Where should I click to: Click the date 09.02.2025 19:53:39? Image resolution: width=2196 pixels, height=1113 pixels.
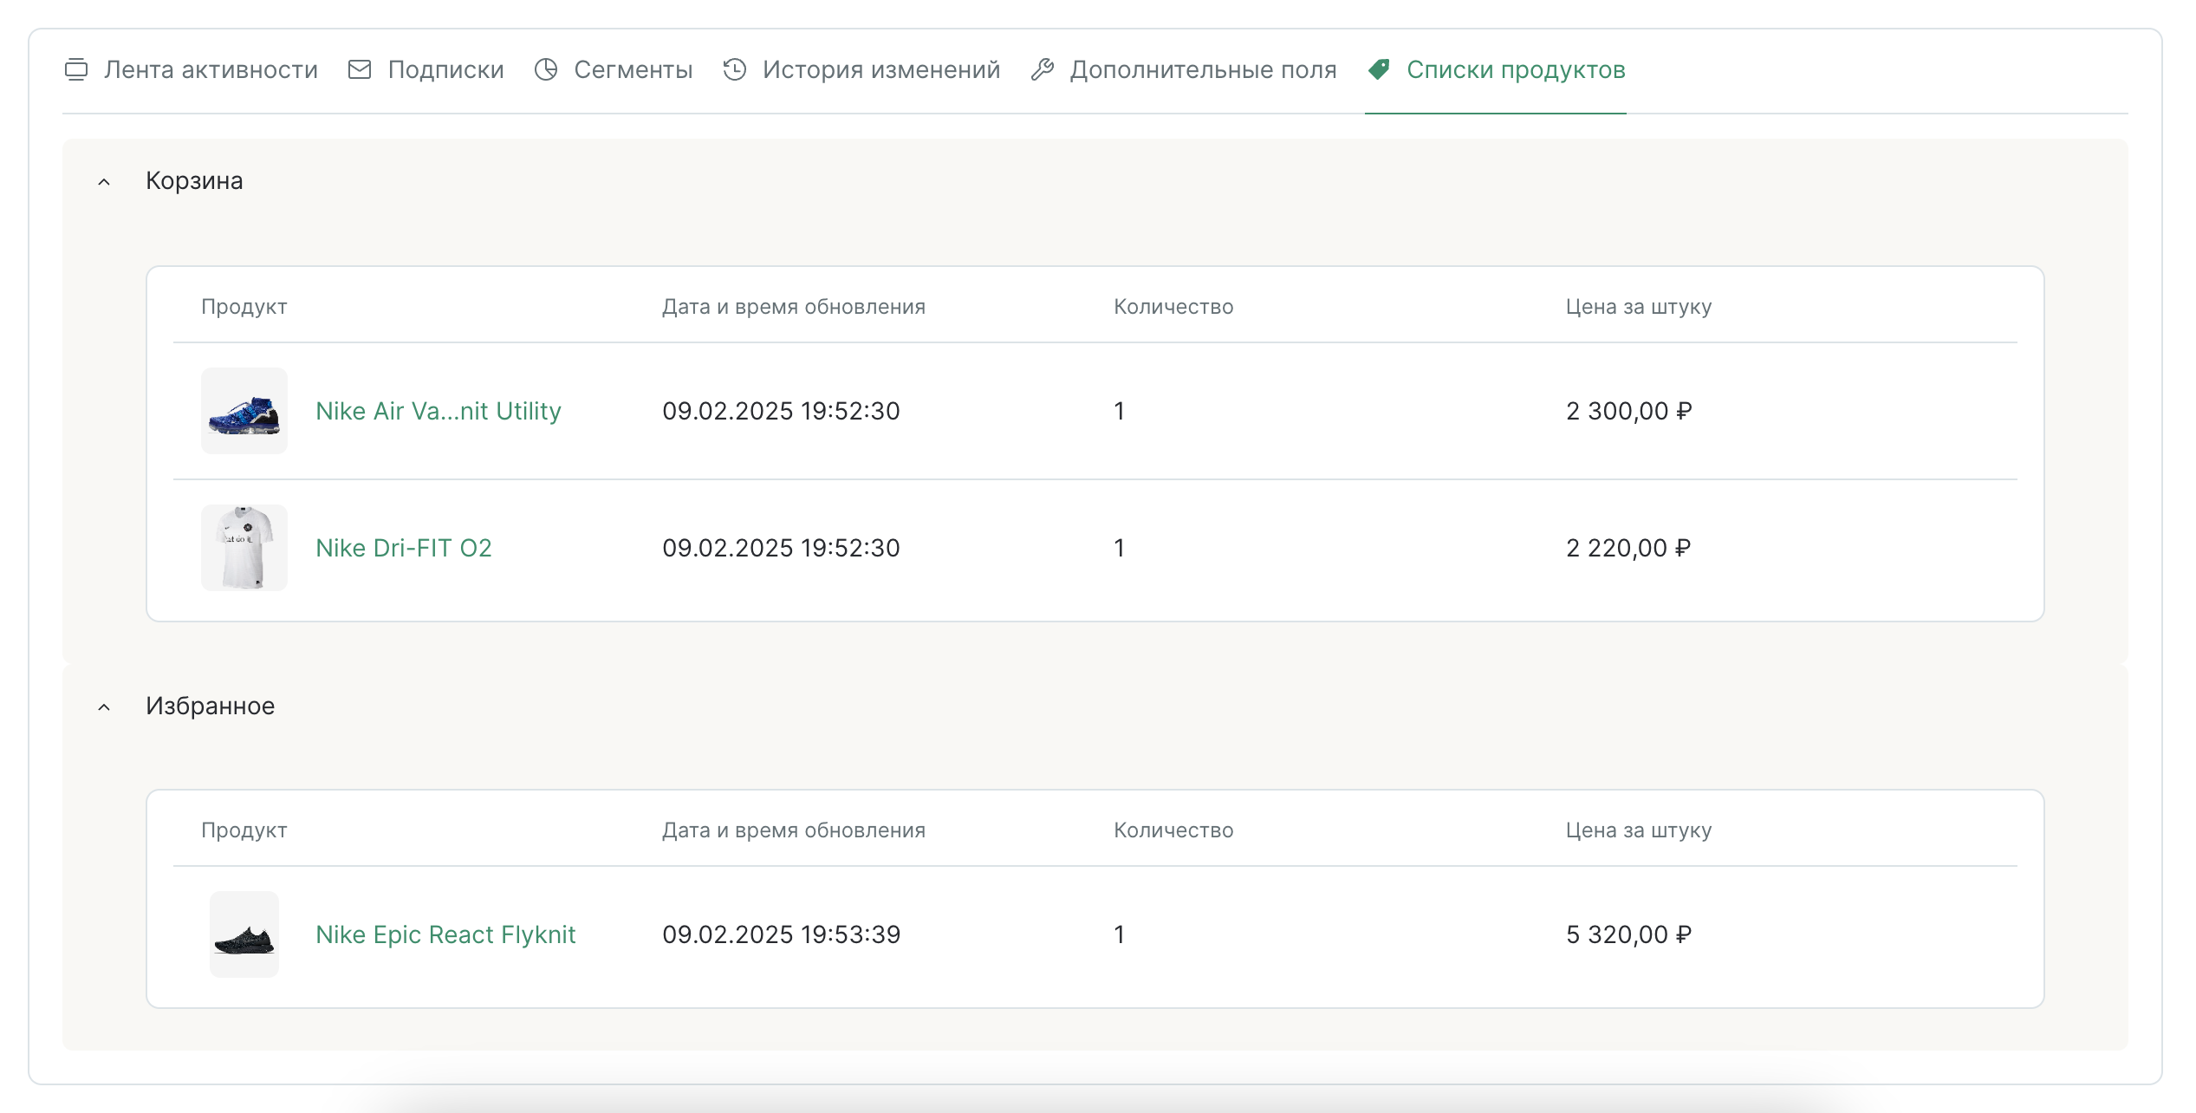[x=782, y=934]
